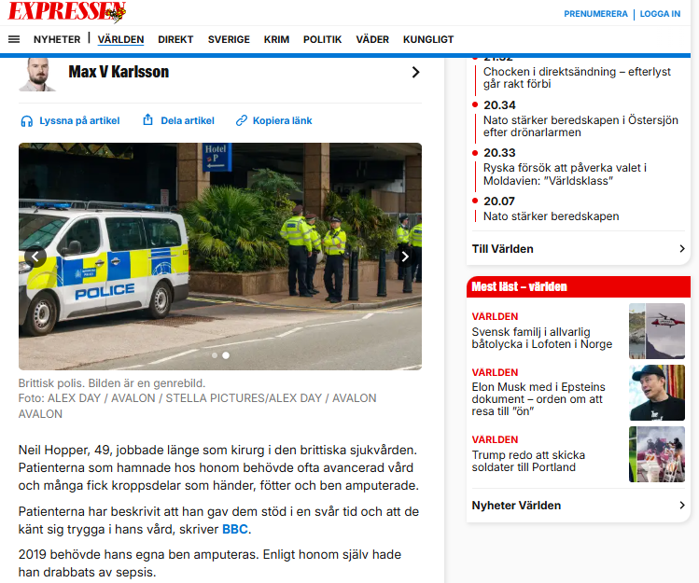Open Till Världen chevron
The image size is (699, 583).
click(681, 249)
